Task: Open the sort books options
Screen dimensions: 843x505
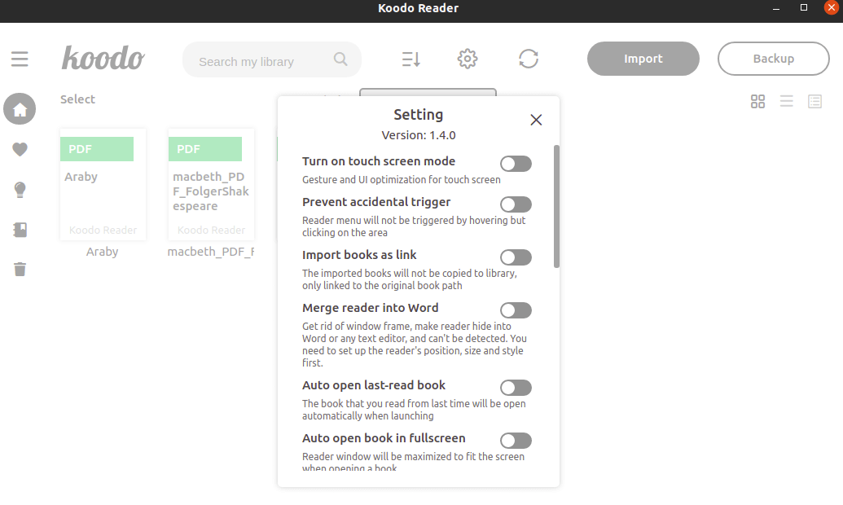Action: (411, 59)
